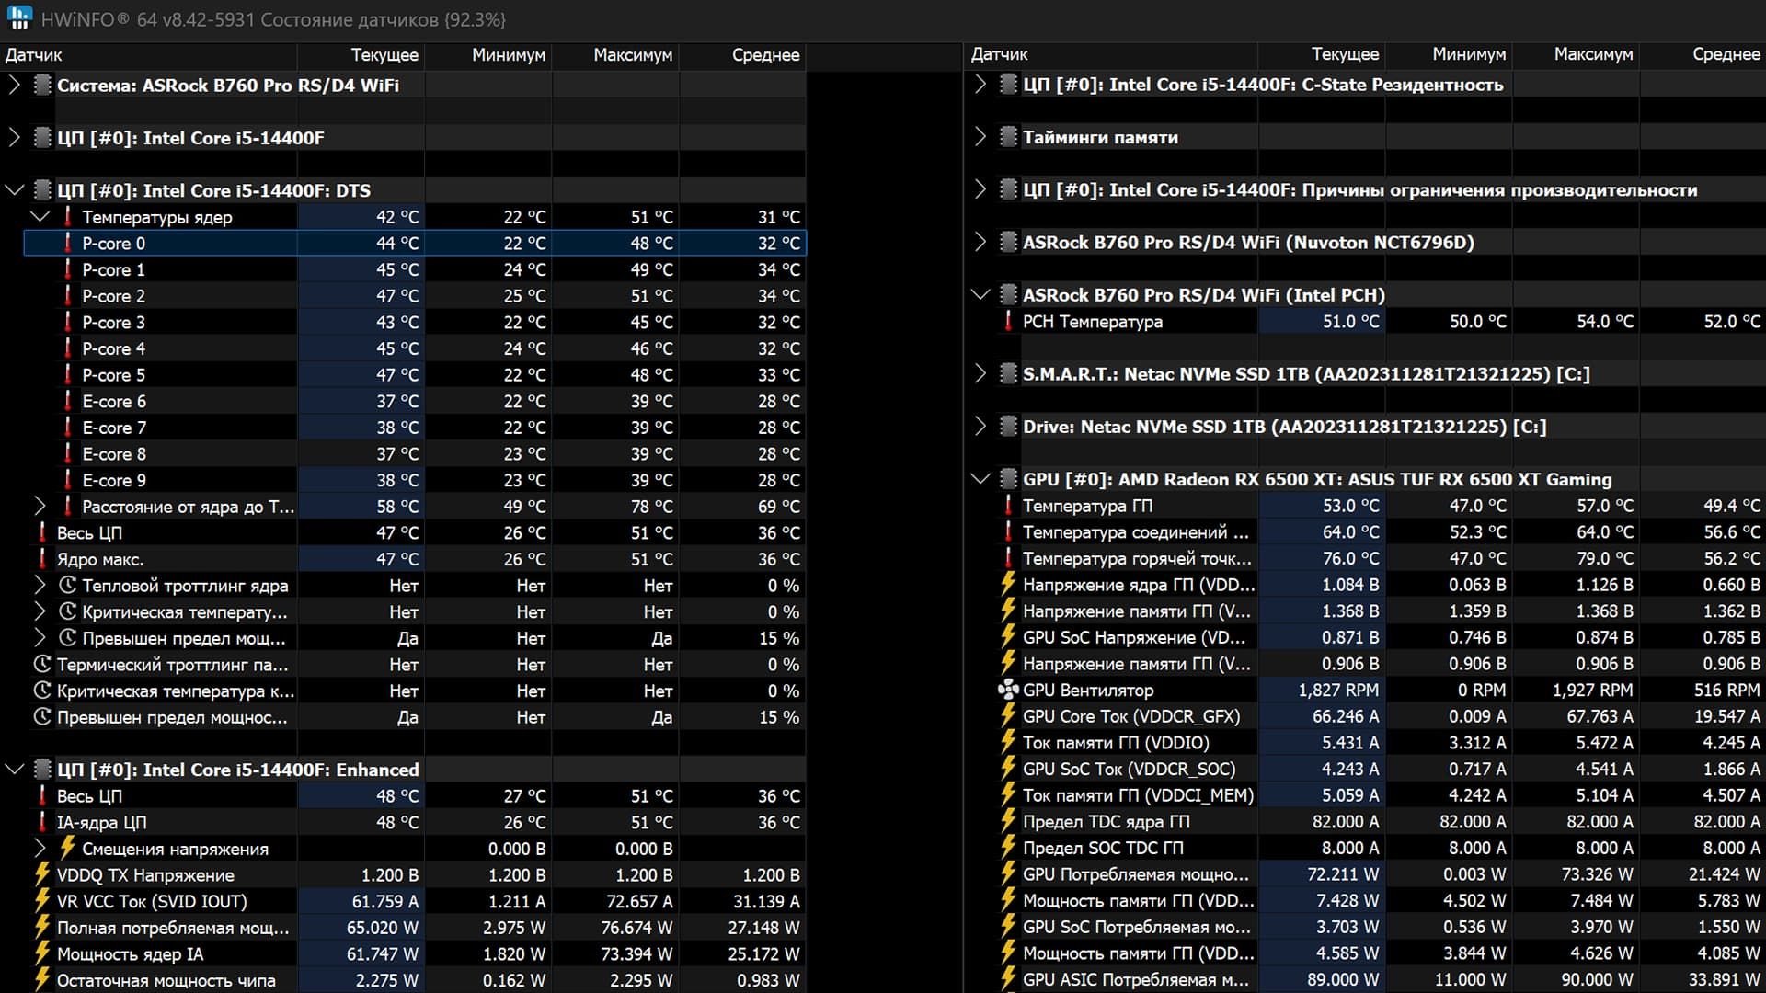Screen dimensions: 1766x993
Task: Expand the Система: ASRock B760 Pro RS/D4 WiFi group
Action: pos(14,85)
